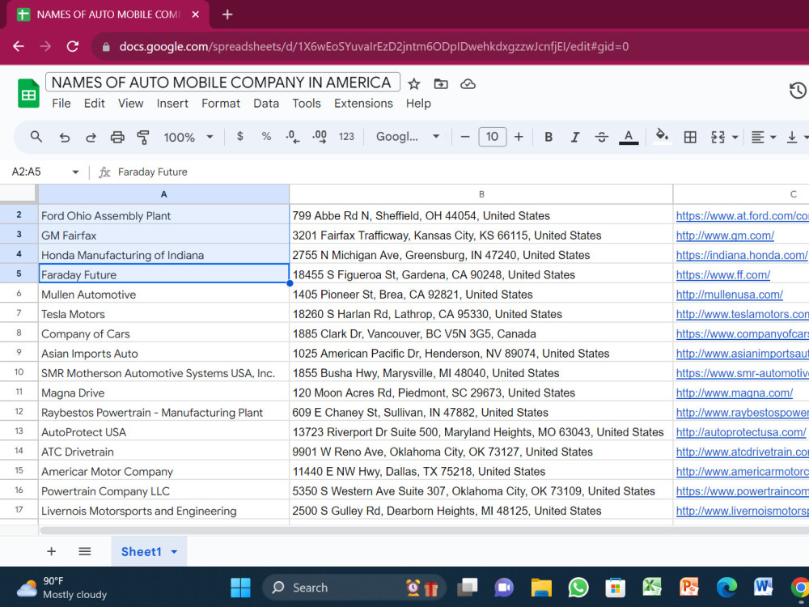The width and height of the screenshot is (809, 607).
Task: Print the spreadsheet
Action: pos(117,138)
